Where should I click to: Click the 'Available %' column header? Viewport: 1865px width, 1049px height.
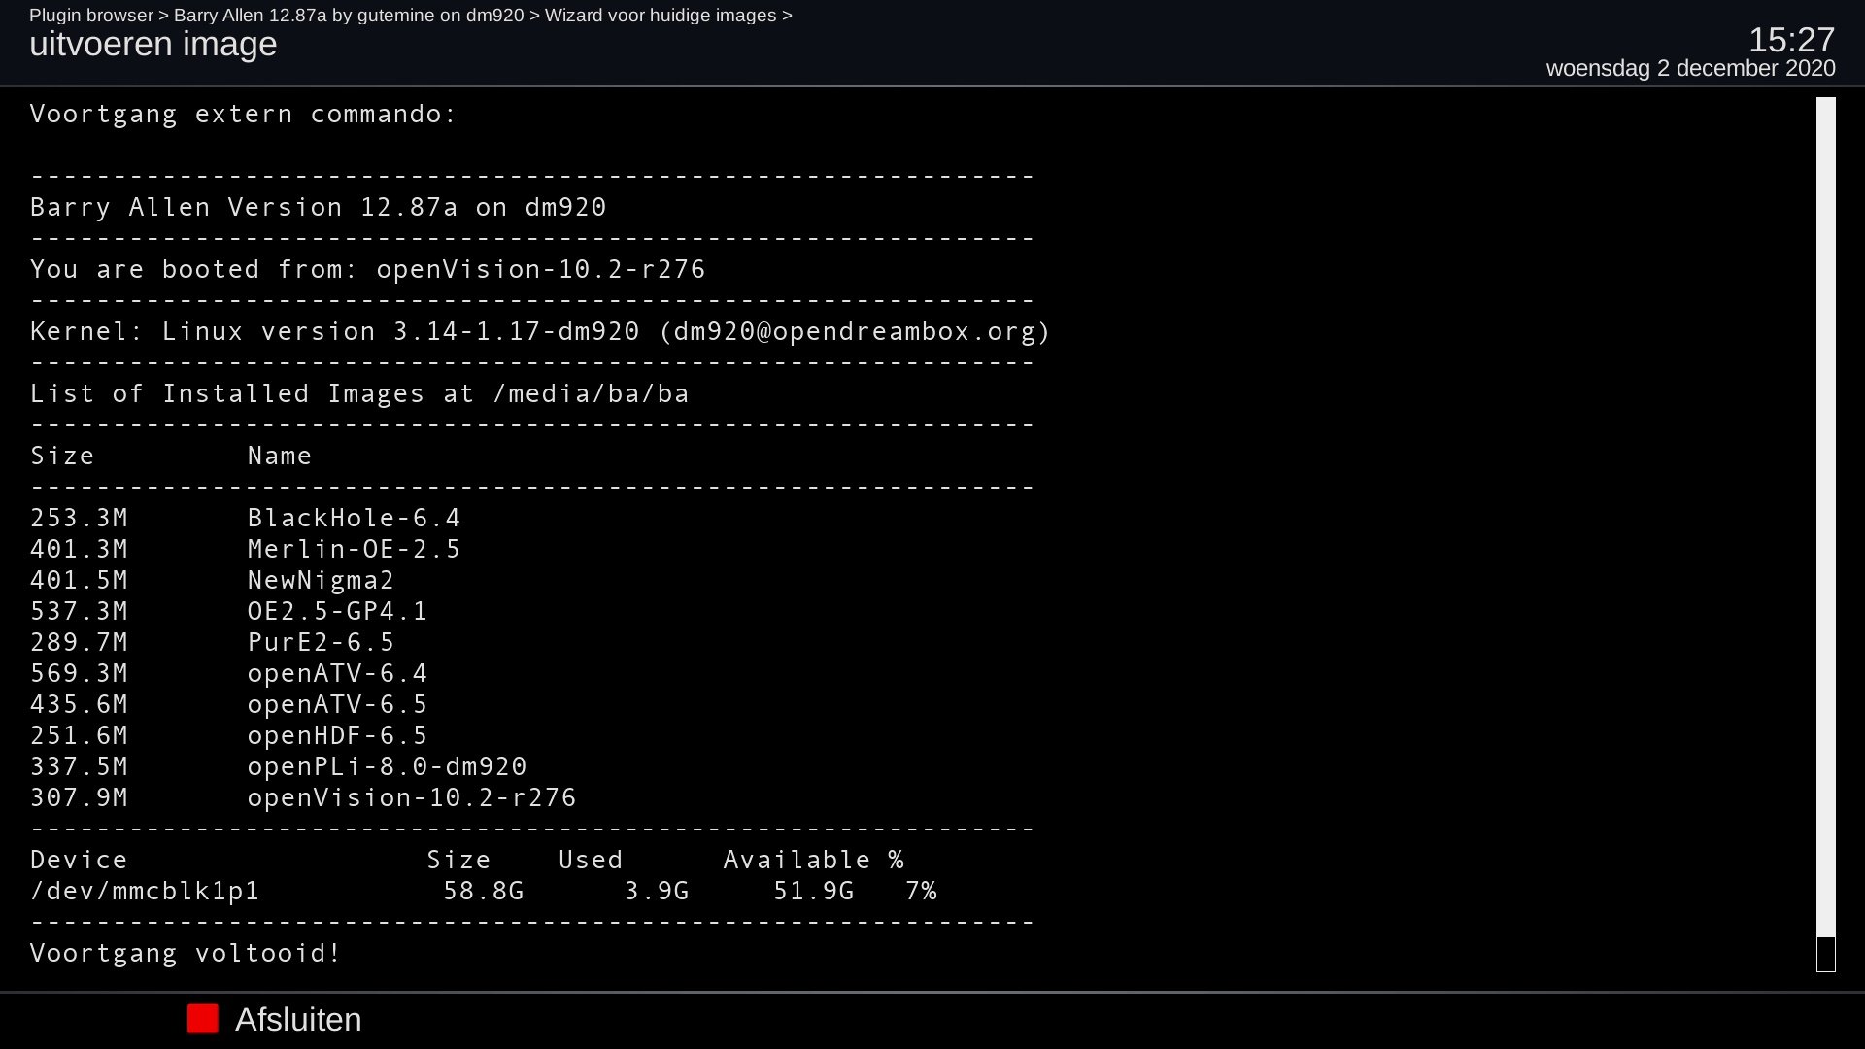pyautogui.click(x=814, y=860)
